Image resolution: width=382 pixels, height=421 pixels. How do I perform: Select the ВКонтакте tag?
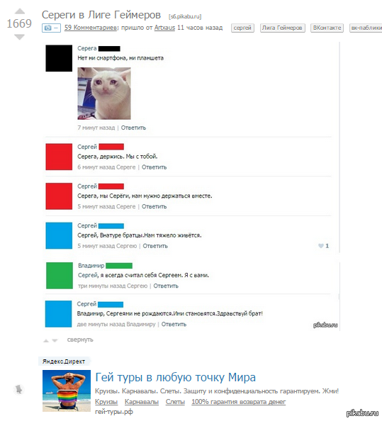(327, 28)
